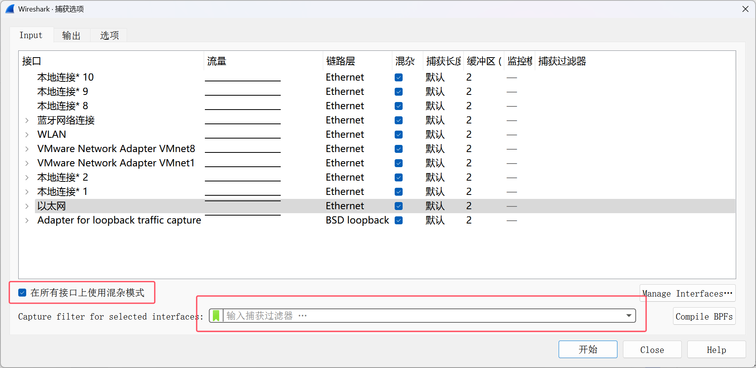Toggle promiscuous checkbox for 本地连接* 10
The height and width of the screenshot is (368, 756).
399,77
